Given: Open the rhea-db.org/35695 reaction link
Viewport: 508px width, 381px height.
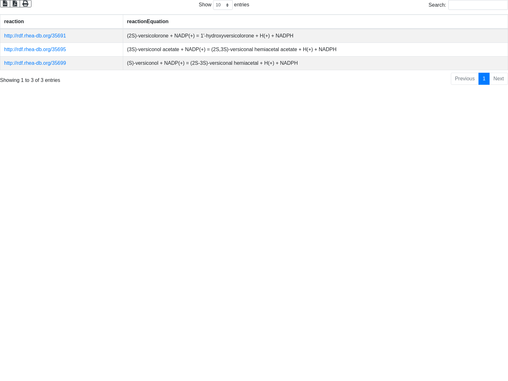Looking at the screenshot, I should click(35, 50).
